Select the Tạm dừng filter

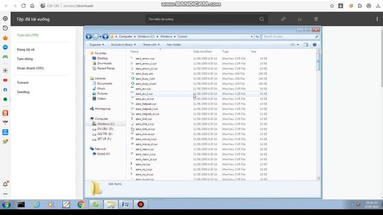coord(25,59)
